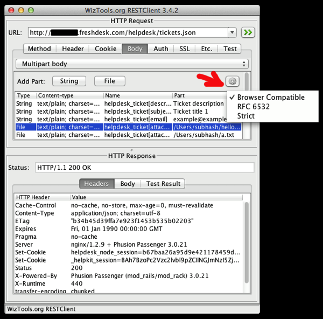This screenshot has height=319, width=323.
Task: Go to the SSL tab
Action: [x=185, y=48]
